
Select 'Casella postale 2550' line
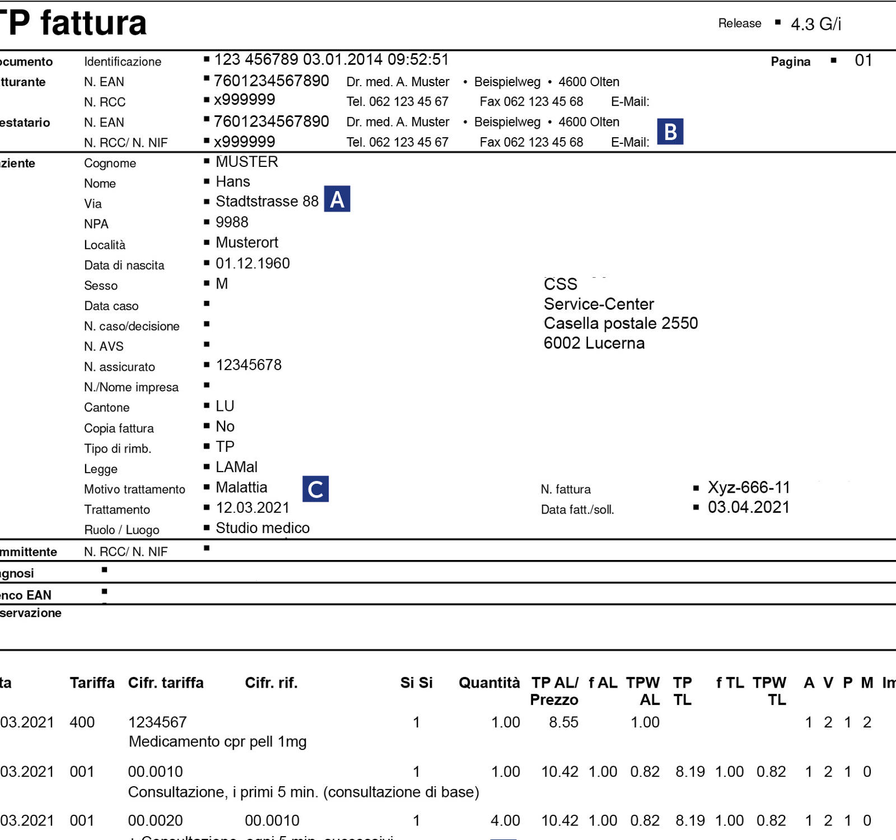tap(620, 323)
